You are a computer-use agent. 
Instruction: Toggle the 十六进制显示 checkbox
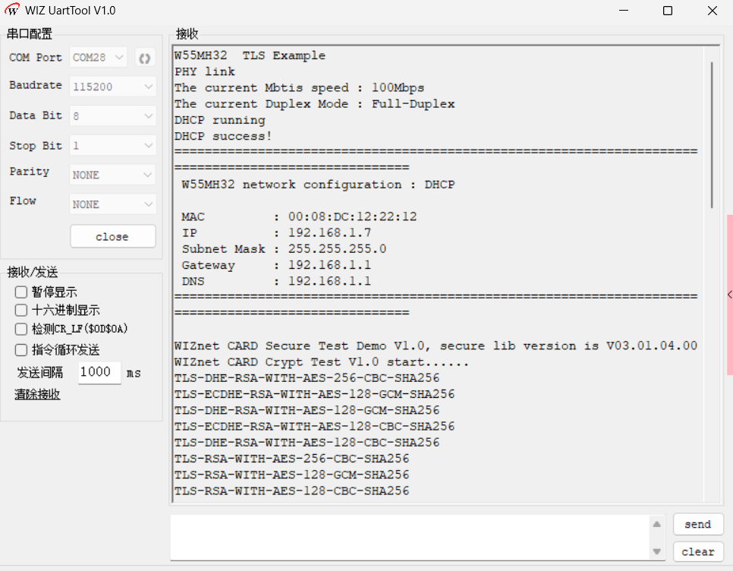pos(21,311)
